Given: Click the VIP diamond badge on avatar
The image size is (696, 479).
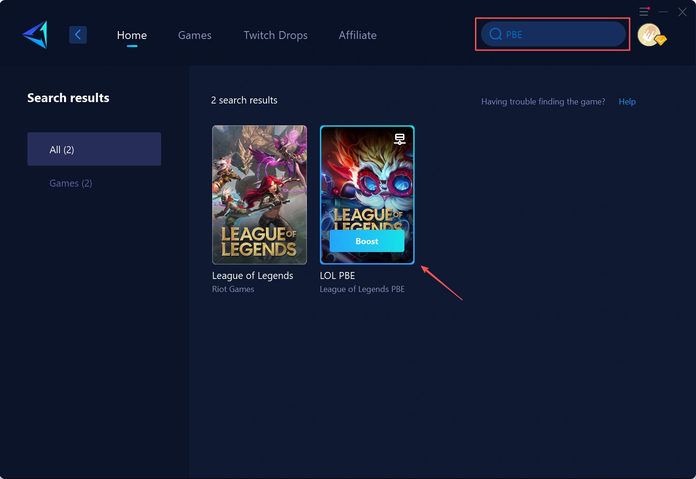Looking at the screenshot, I should 660,41.
